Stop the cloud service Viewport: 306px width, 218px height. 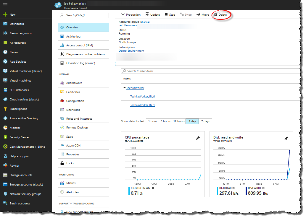[170, 14]
